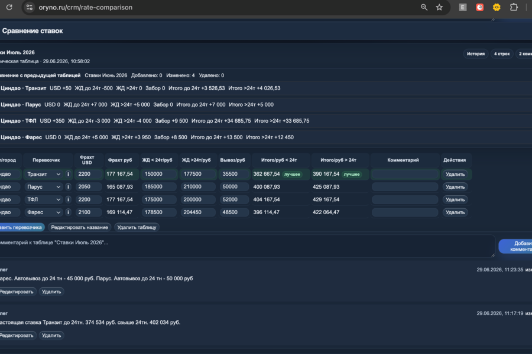Image resolution: width=532 pixels, height=354 pixels.
Task: Click the Итого/руб < 24т column header
Action: tap(279, 160)
